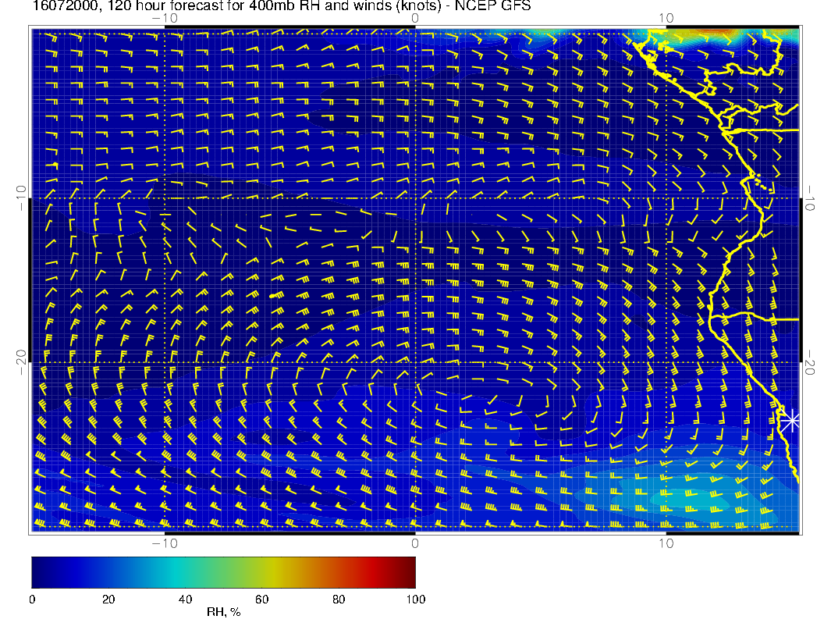This screenshot has height=637, width=824.
Task: Click the white asterisk marker on the coastline
Action: pos(790,421)
